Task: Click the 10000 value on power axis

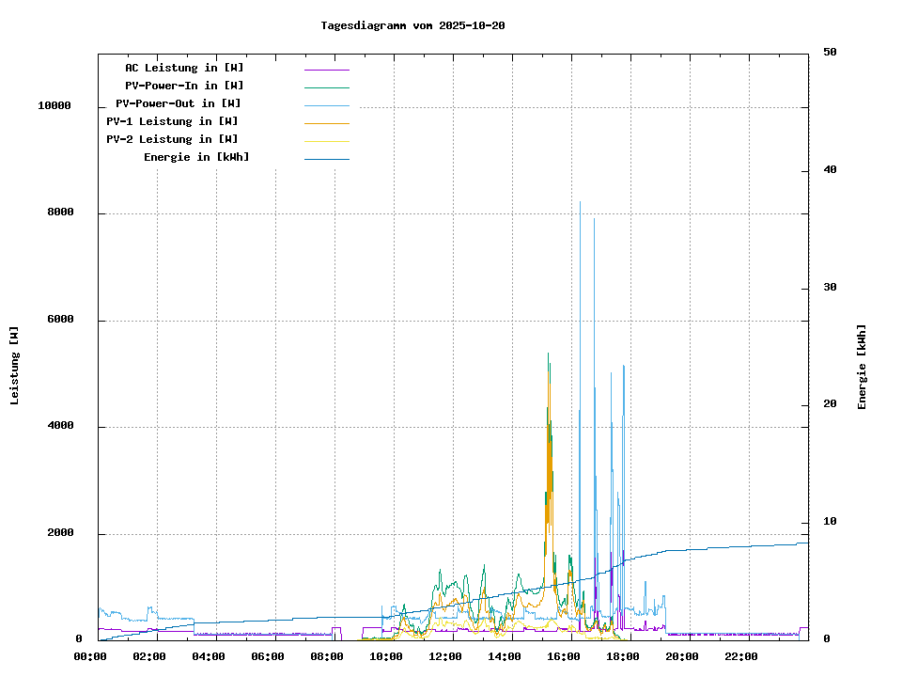Action: pyautogui.click(x=54, y=106)
